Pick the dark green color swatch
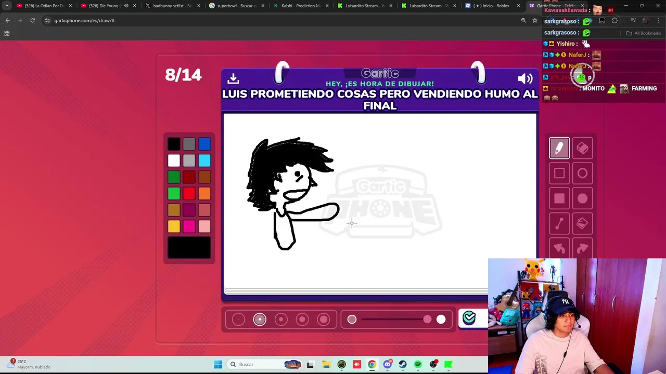 pos(174,177)
